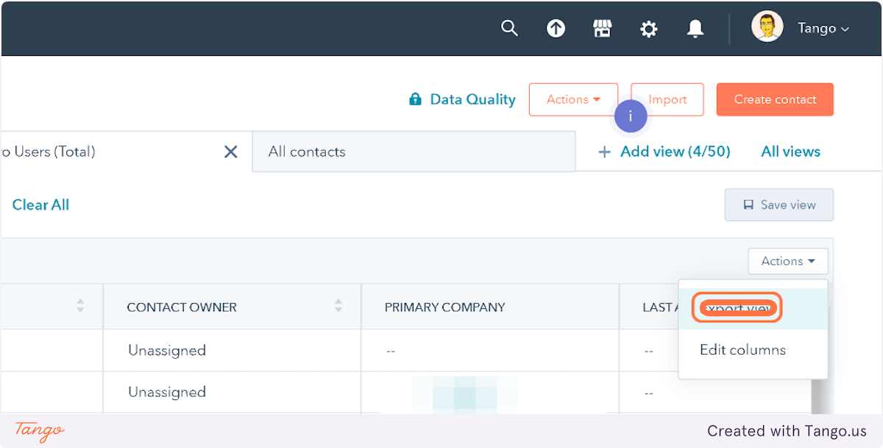Viewport: 883px width, 448px height.
Task: Open the All views link
Action: pyautogui.click(x=790, y=152)
